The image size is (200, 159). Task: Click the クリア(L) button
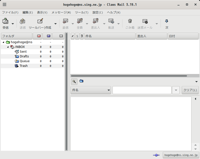[190, 90]
